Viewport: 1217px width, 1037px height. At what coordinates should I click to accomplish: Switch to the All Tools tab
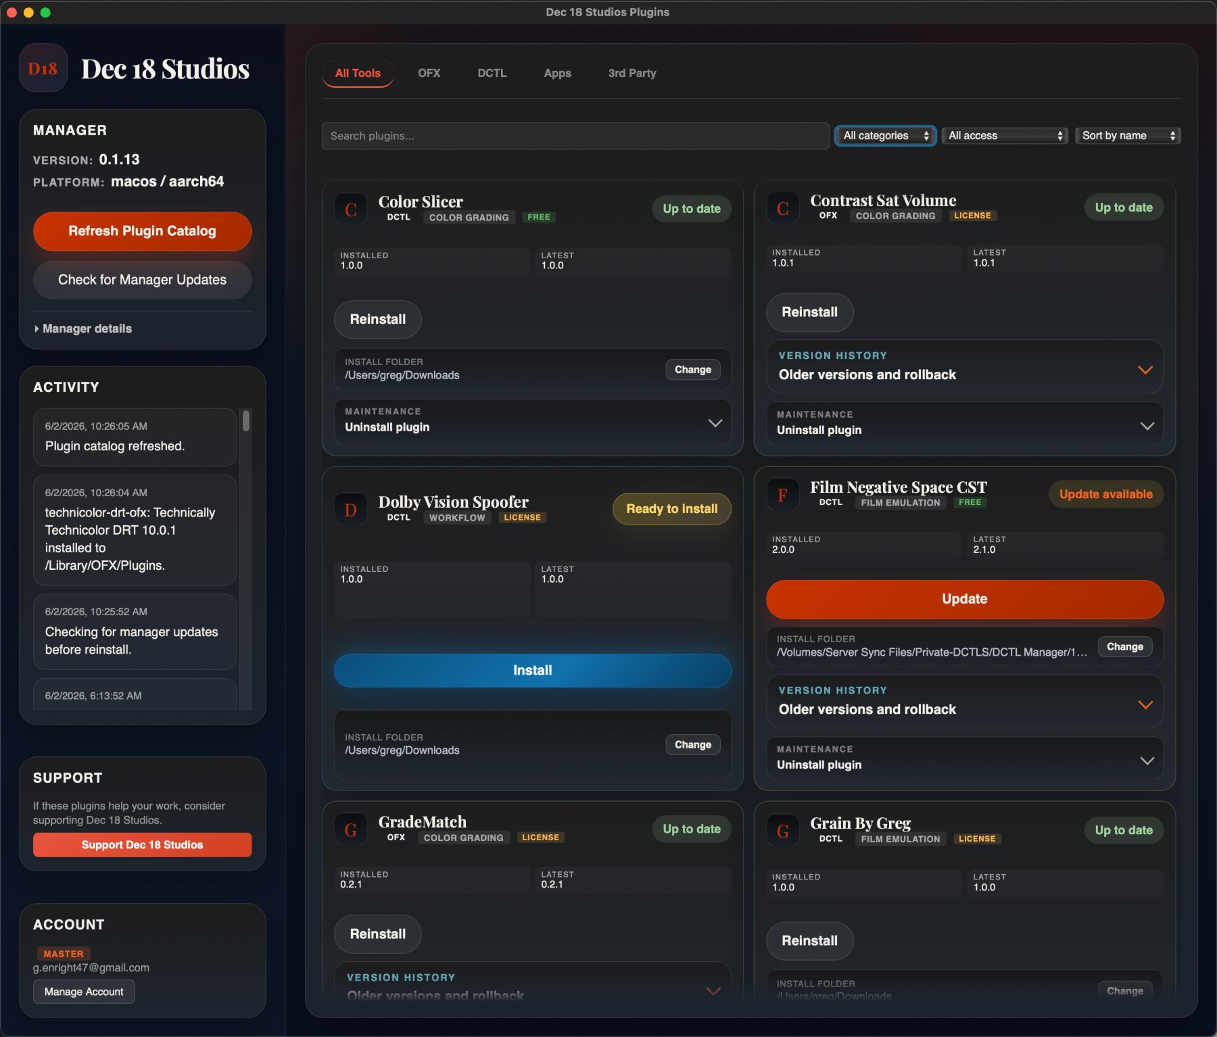click(x=358, y=73)
